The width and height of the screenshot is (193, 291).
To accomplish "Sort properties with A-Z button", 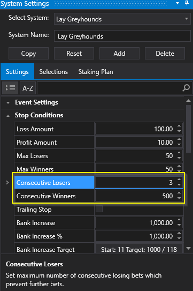I will pyautogui.click(x=28, y=88).
